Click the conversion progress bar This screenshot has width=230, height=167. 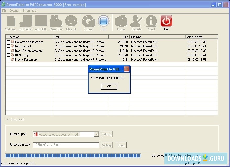[72, 155]
